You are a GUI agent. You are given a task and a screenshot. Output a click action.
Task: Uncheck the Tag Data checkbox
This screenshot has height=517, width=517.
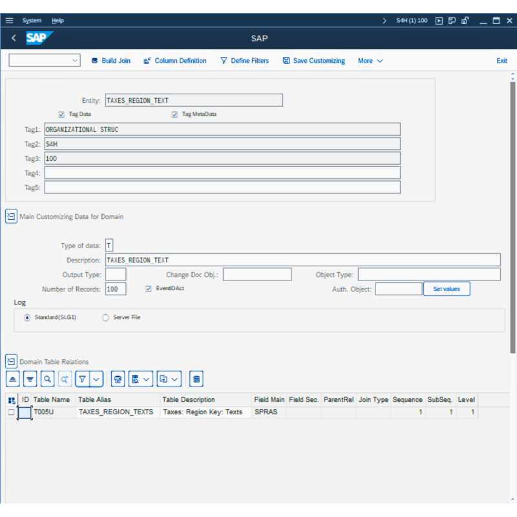(61, 114)
